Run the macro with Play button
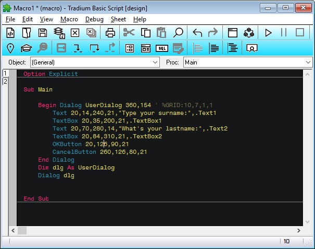This screenshot has width=315, height=249. tap(268, 32)
